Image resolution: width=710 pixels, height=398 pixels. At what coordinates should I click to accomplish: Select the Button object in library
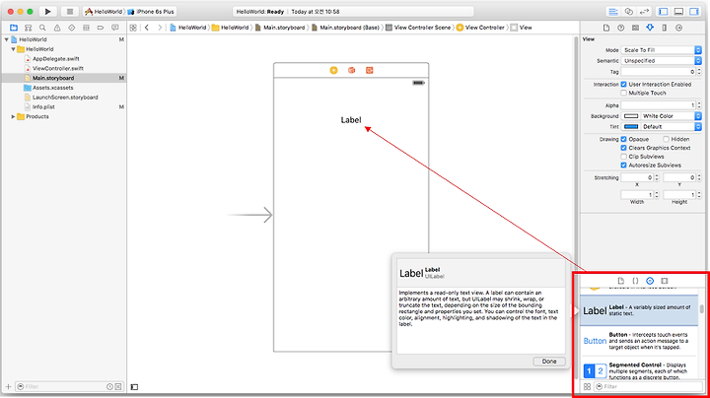coord(639,341)
